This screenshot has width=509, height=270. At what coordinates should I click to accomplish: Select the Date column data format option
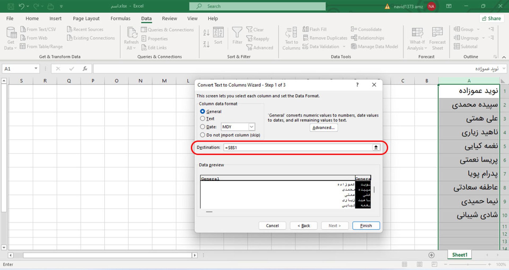203,127
